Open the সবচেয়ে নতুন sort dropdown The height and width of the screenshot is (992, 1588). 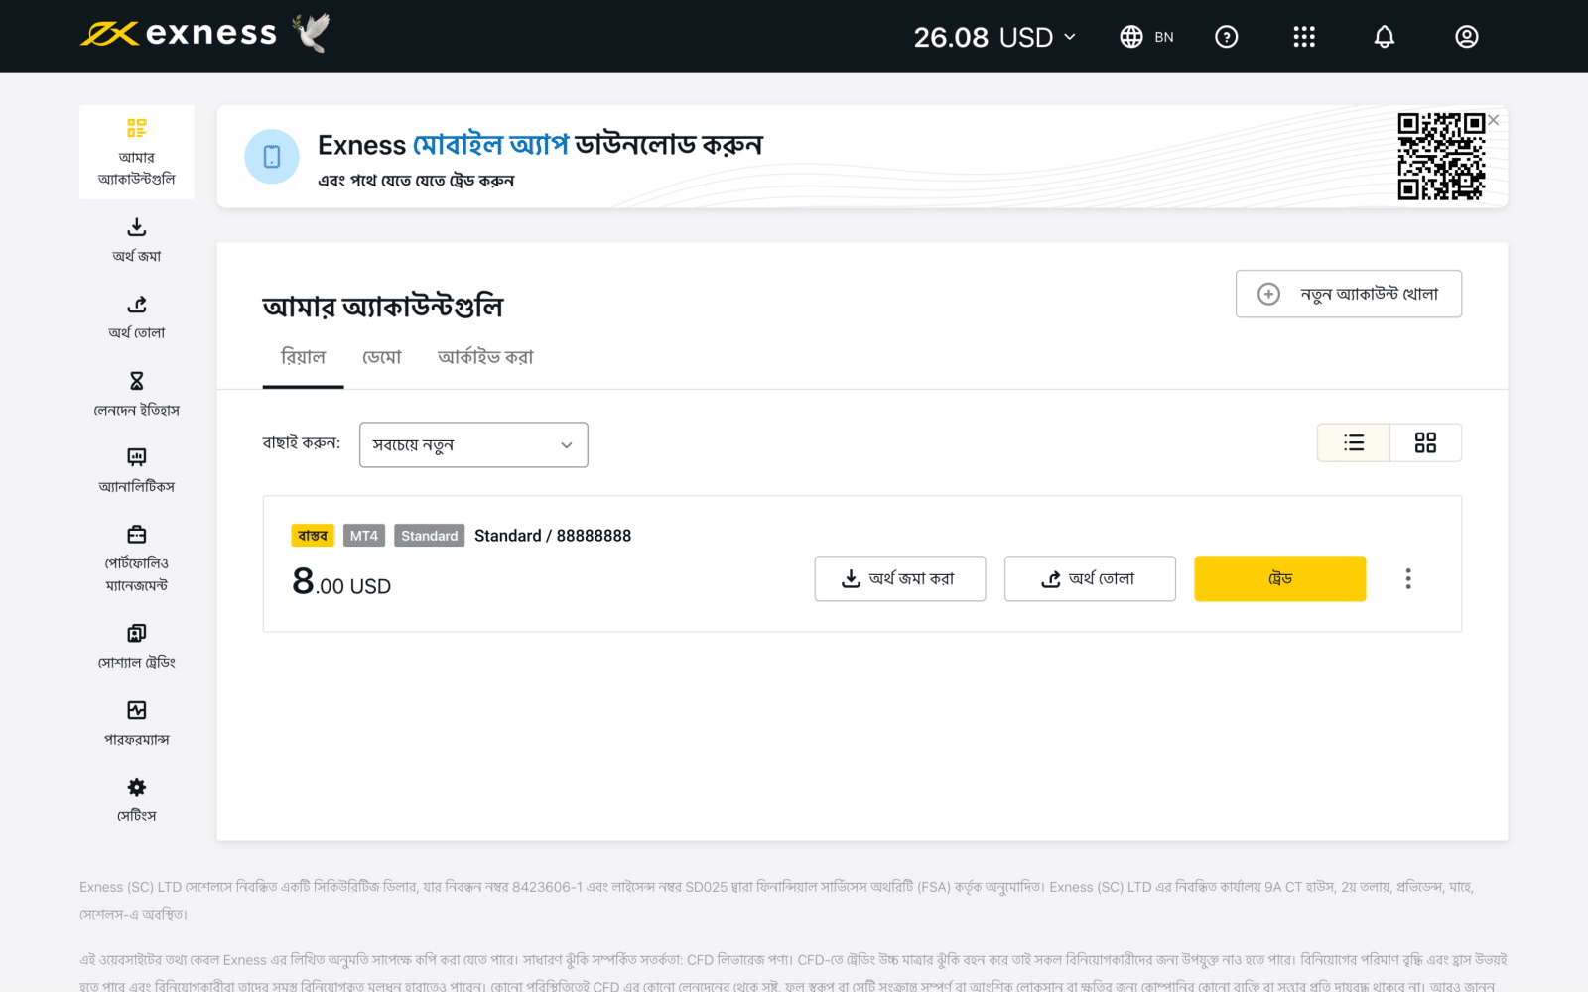click(x=473, y=445)
